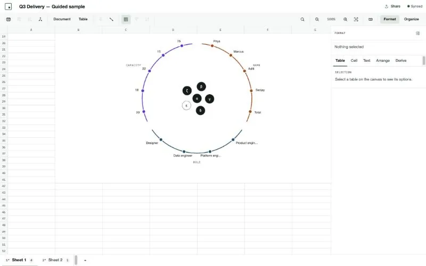Image resolution: width=426 pixels, height=266 pixels.
Task: Click the app logo icon beside the title
Action: 8,6
